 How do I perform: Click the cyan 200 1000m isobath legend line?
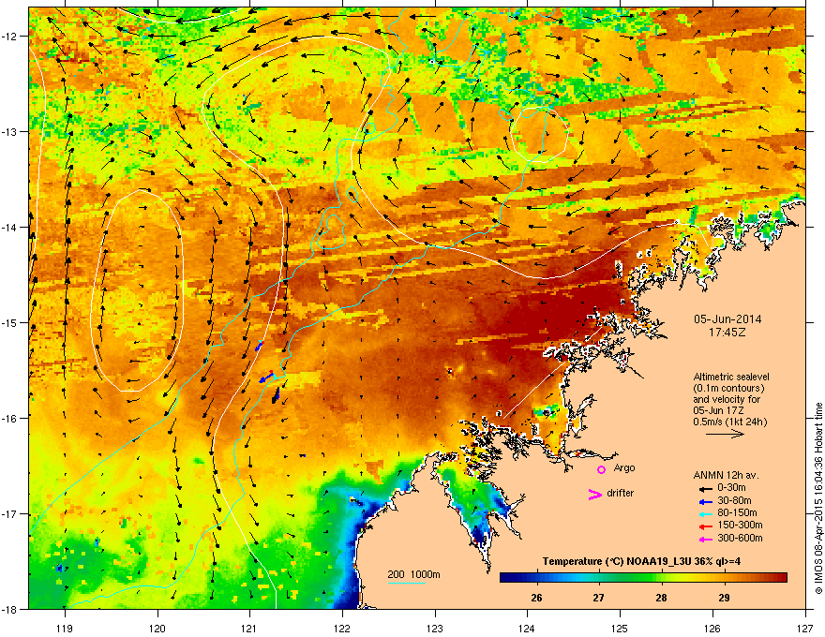[x=407, y=584]
